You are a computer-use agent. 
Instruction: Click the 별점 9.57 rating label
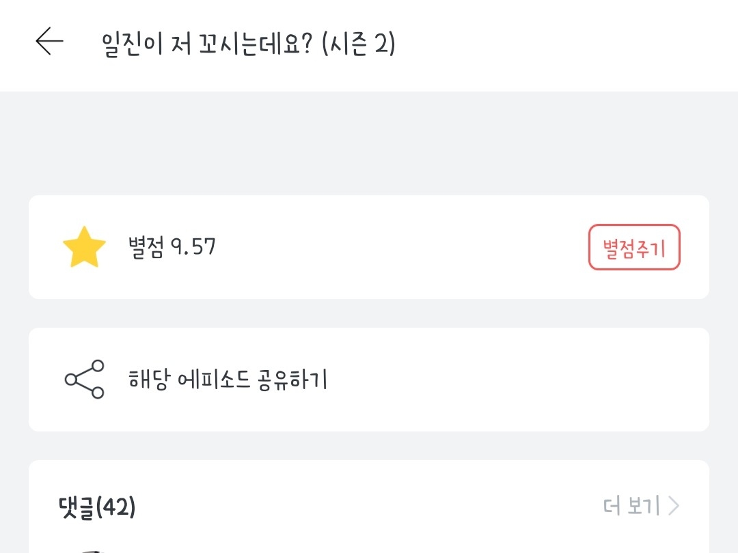[172, 246]
